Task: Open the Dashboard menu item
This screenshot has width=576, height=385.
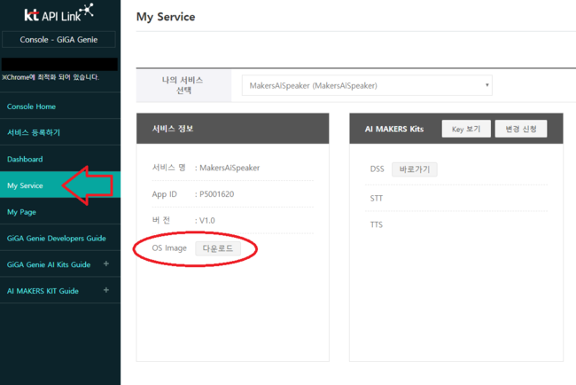Action: pyautogui.click(x=25, y=159)
